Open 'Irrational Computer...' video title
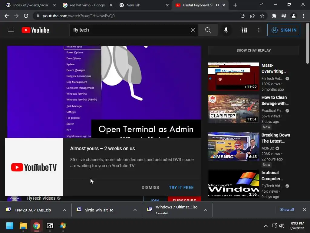Viewport: 310px width, 233px height. 272,176
